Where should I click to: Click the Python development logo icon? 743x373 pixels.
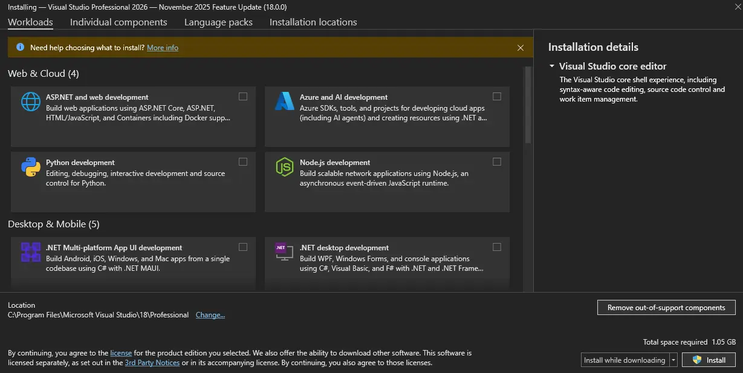[x=31, y=167]
